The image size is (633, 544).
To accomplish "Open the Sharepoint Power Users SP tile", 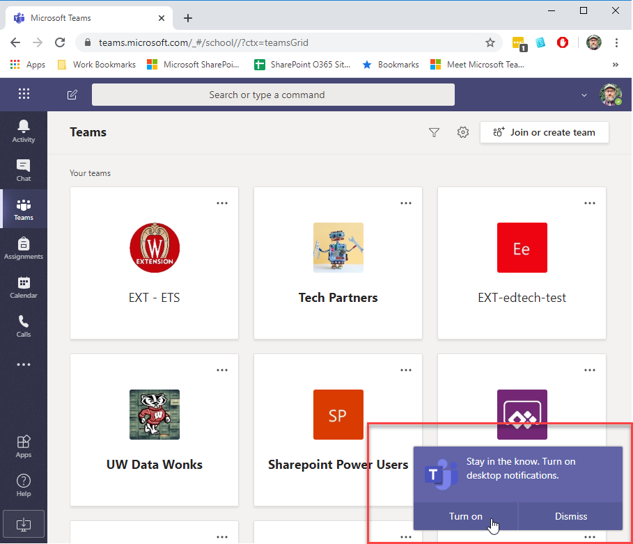I will pyautogui.click(x=338, y=415).
